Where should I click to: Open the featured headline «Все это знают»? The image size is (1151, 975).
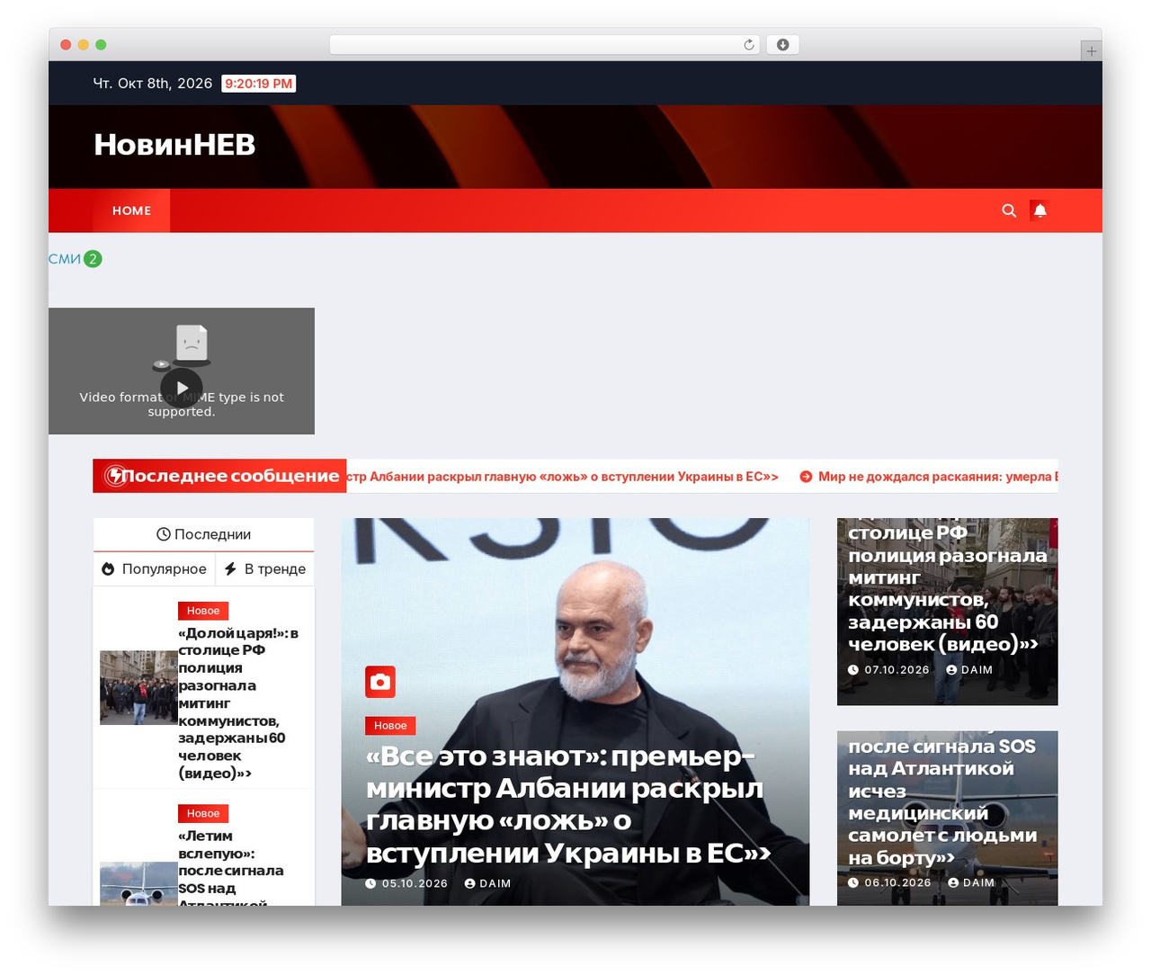(568, 804)
